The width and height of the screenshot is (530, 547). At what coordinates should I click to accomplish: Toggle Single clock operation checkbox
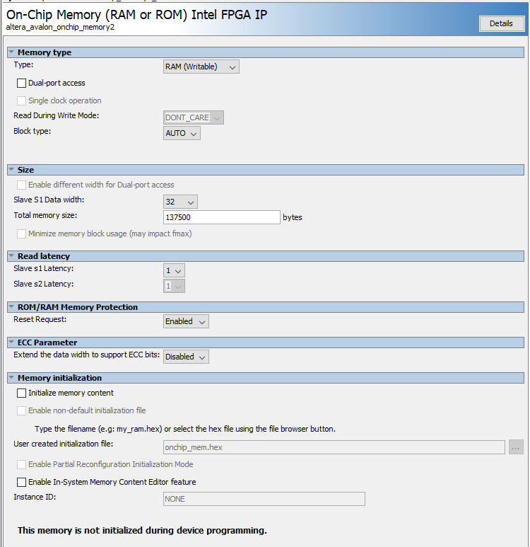pyautogui.click(x=22, y=100)
